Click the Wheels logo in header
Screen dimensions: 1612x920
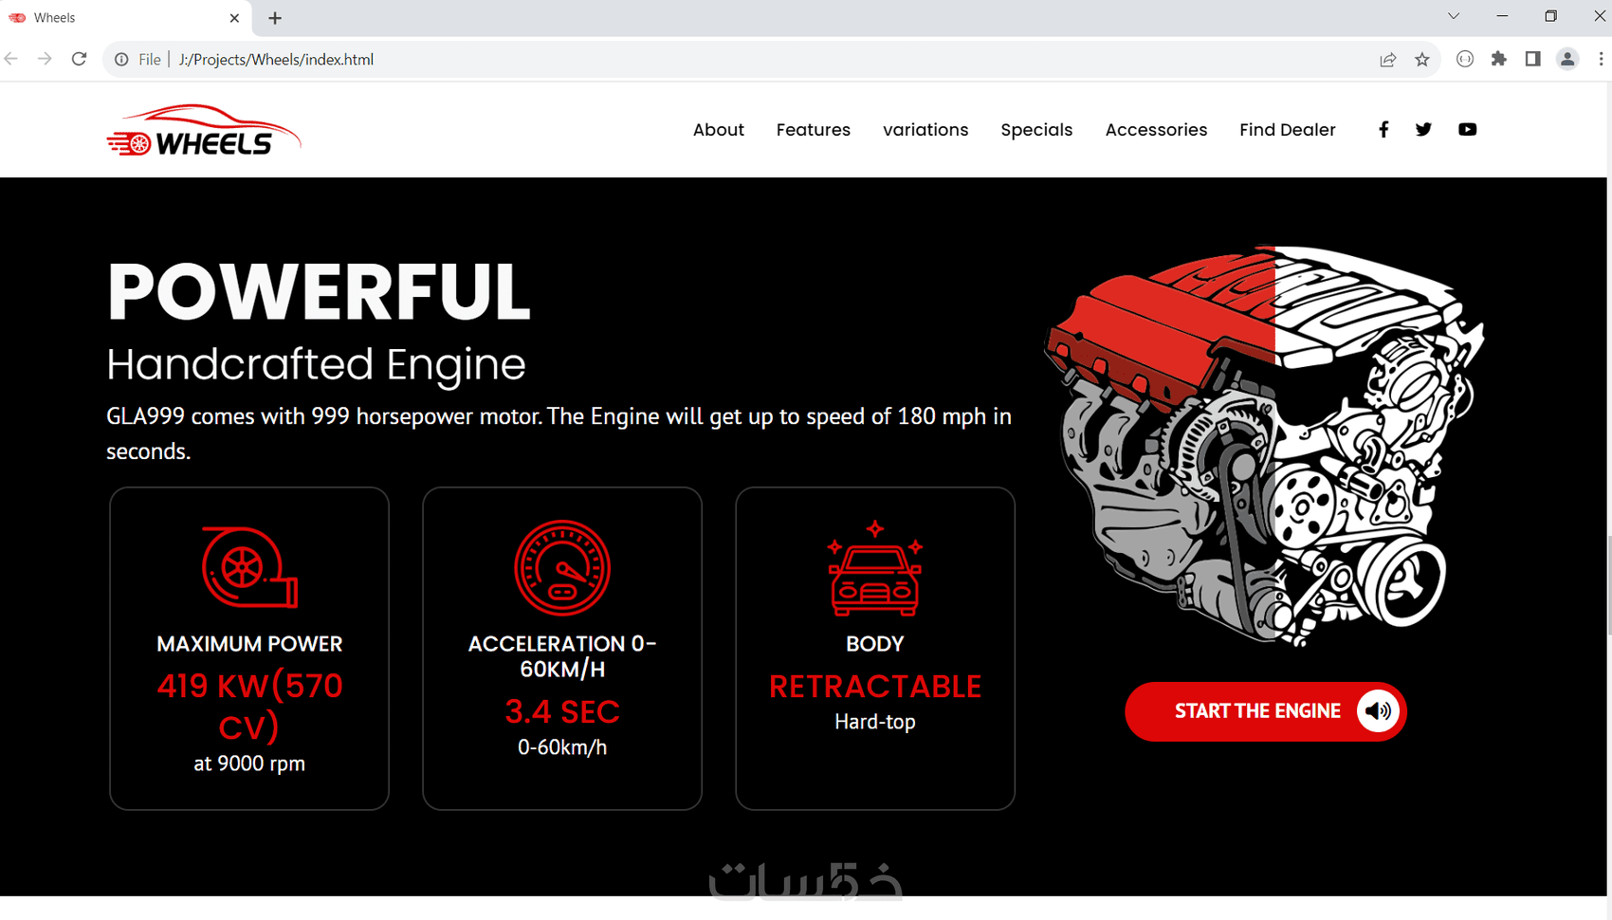pyautogui.click(x=203, y=130)
